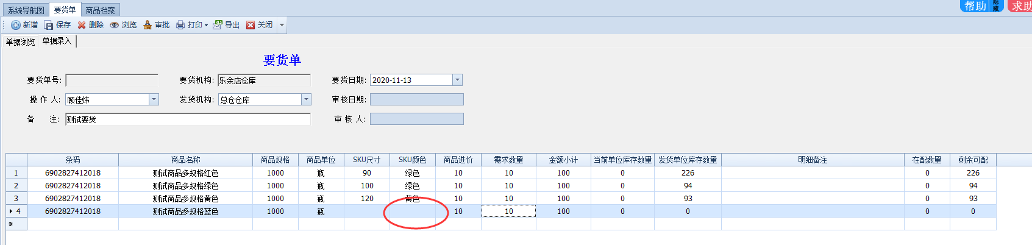Screen dimensions: 1032x245
Task: Click the 剩余可配 cell showing 93
Action: [x=973, y=198]
